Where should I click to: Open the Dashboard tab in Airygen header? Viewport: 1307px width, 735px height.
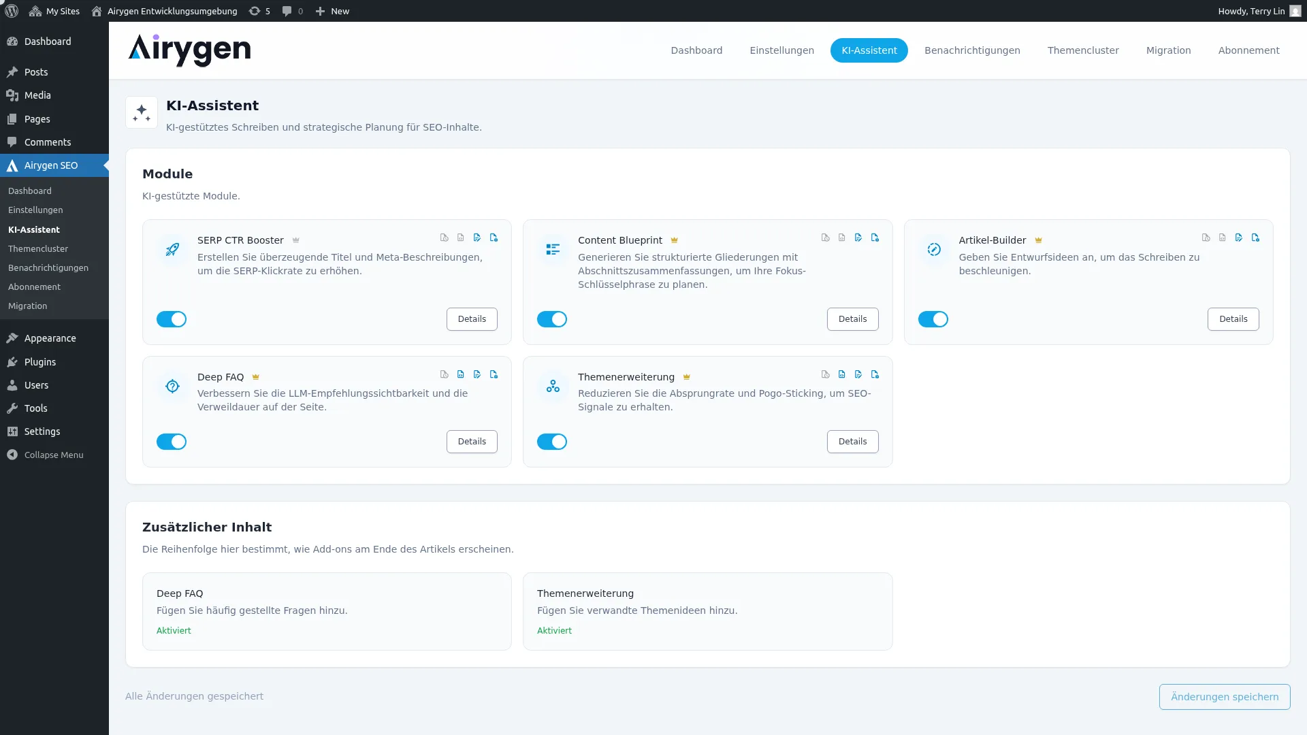(696, 50)
